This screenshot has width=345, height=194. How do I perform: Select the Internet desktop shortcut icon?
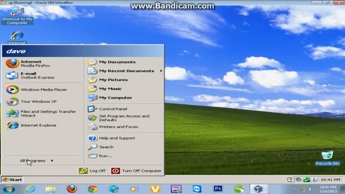(17, 37)
